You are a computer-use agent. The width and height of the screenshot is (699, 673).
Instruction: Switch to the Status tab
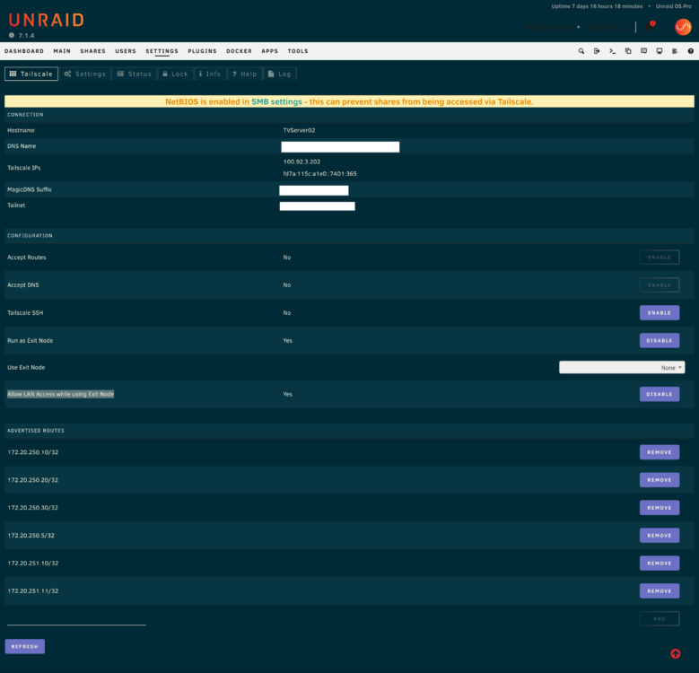135,74
